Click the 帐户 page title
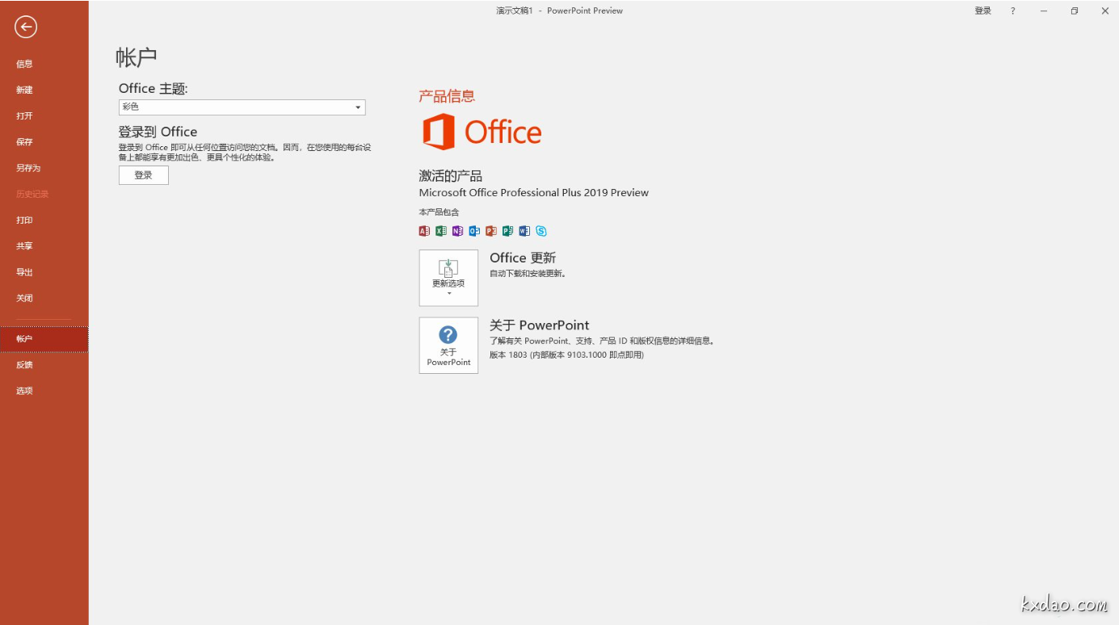The height and width of the screenshot is (625, 1119). (137, 57)
